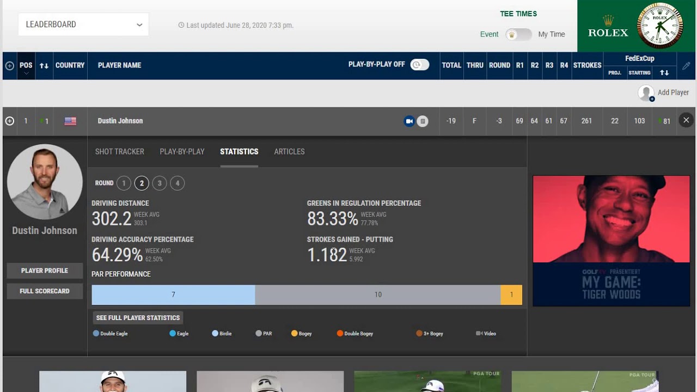The height and width of the screenshot is (392, 697).
Task: Sort by COUNTRY column header
Action: [70, 65]
